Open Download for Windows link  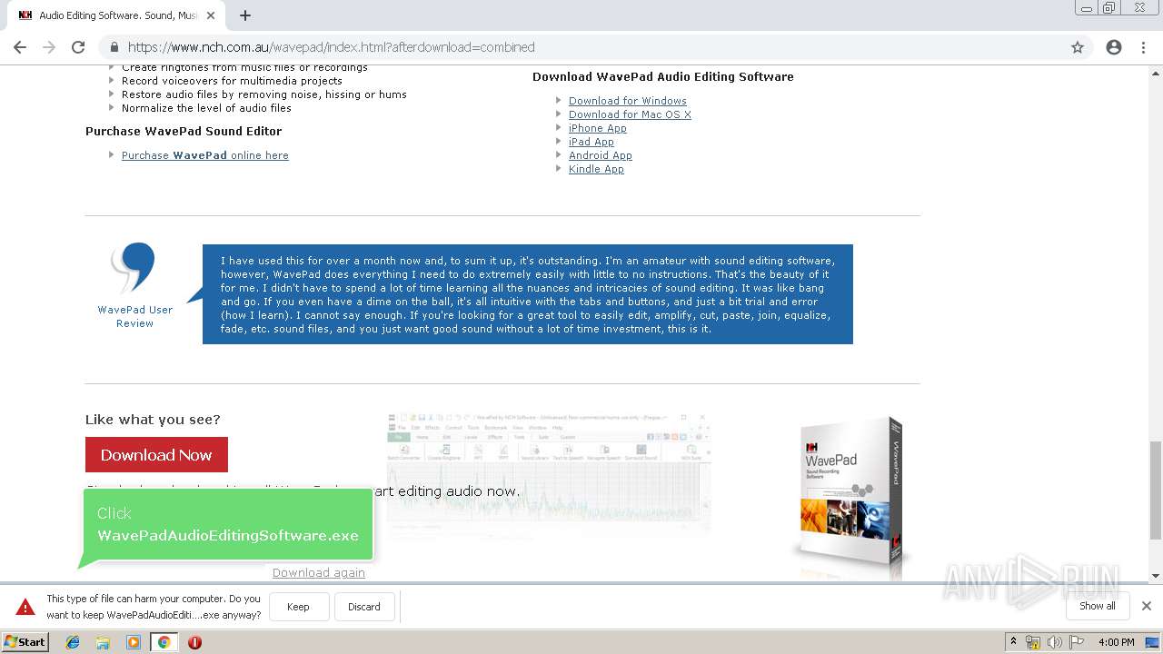(x=628, y=101)
